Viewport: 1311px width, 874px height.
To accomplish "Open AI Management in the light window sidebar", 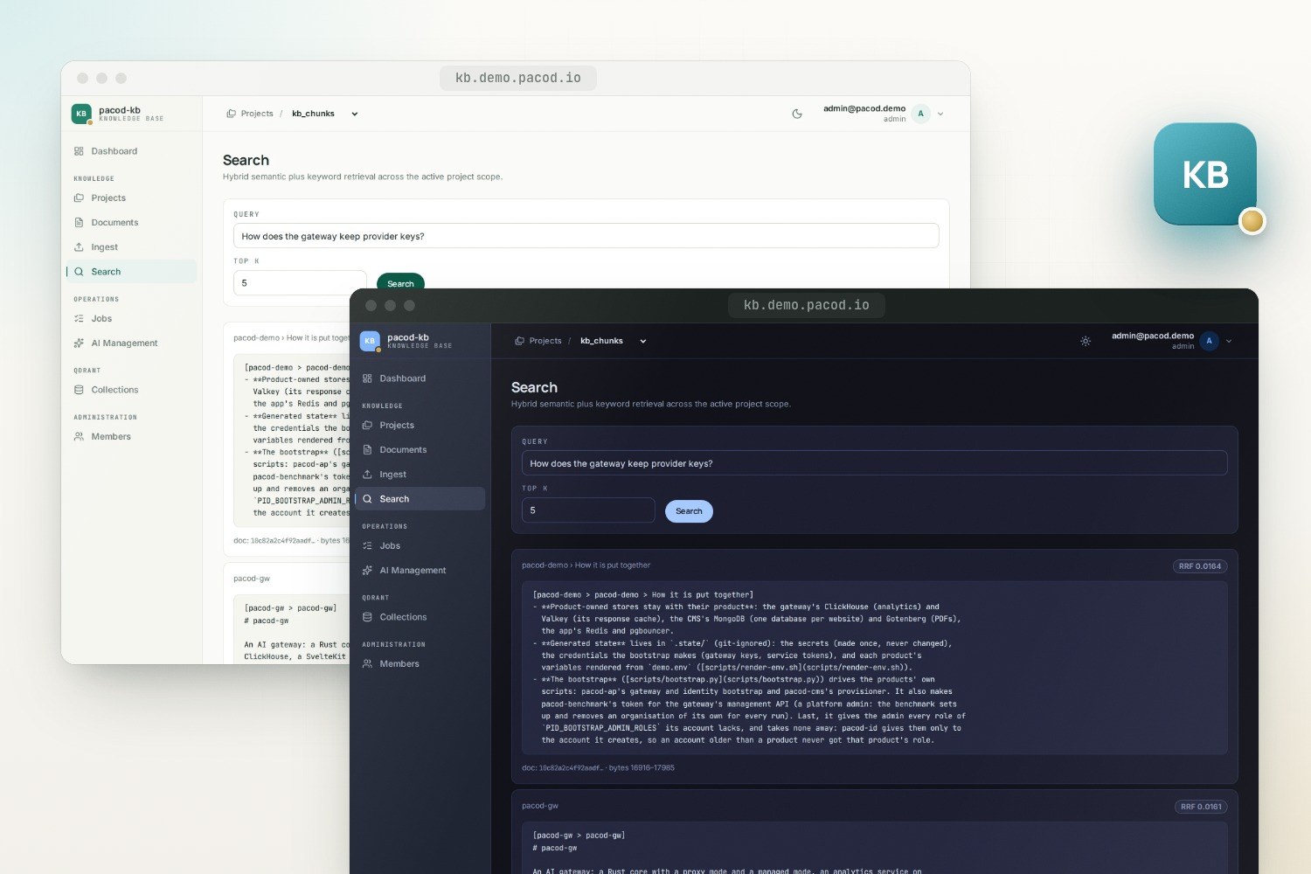I will pyautogui.click(x=131, y=343).
